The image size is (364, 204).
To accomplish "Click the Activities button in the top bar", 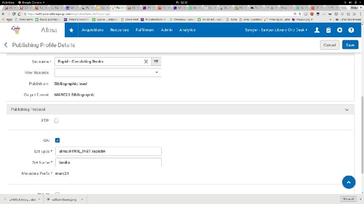I will (x=8, y=3).
